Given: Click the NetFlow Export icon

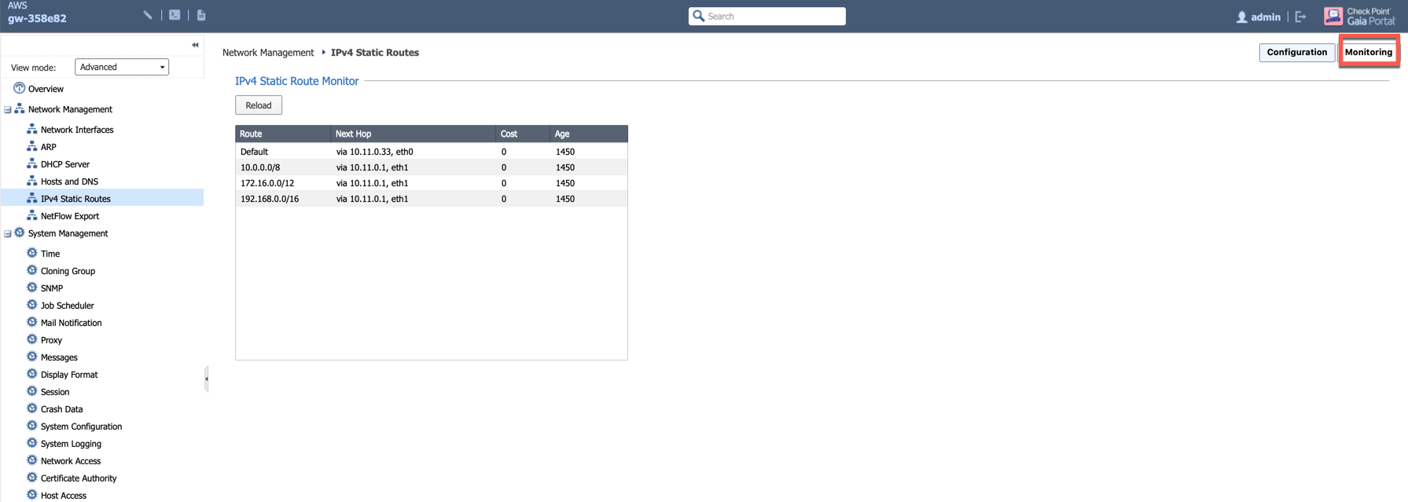Looking at the screenshot, I should click(x=32, y=215).
